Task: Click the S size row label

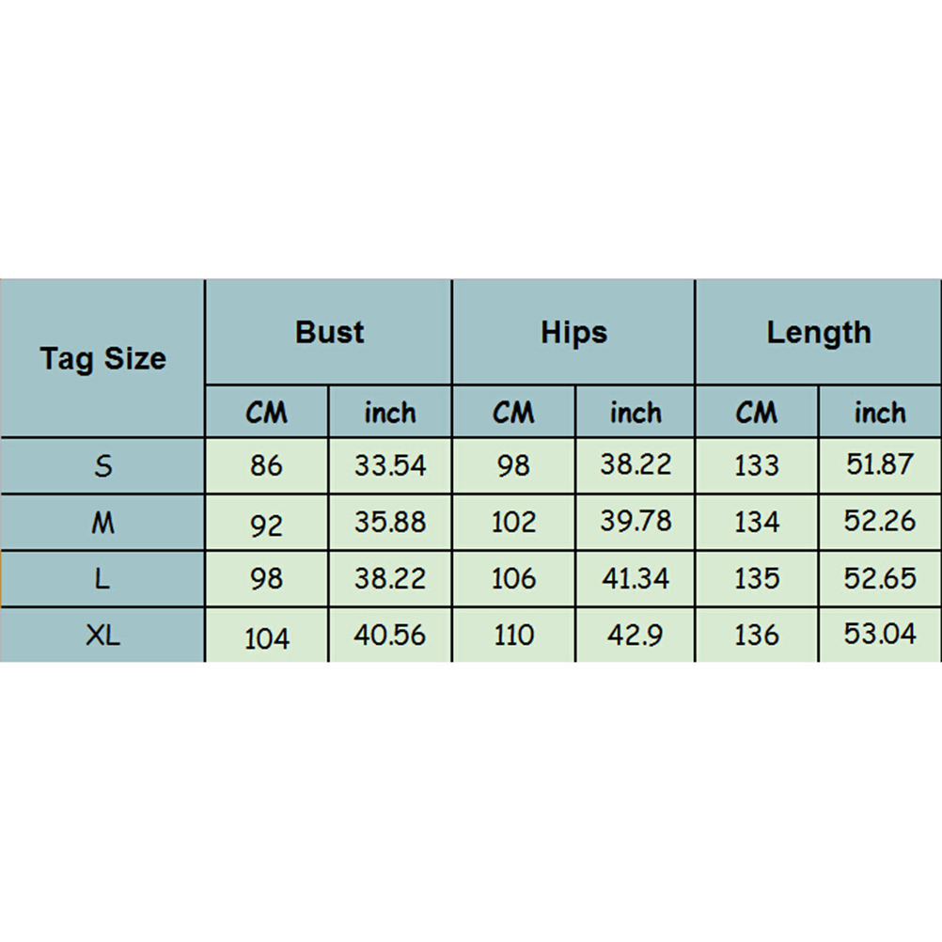Action: (102, 465)
